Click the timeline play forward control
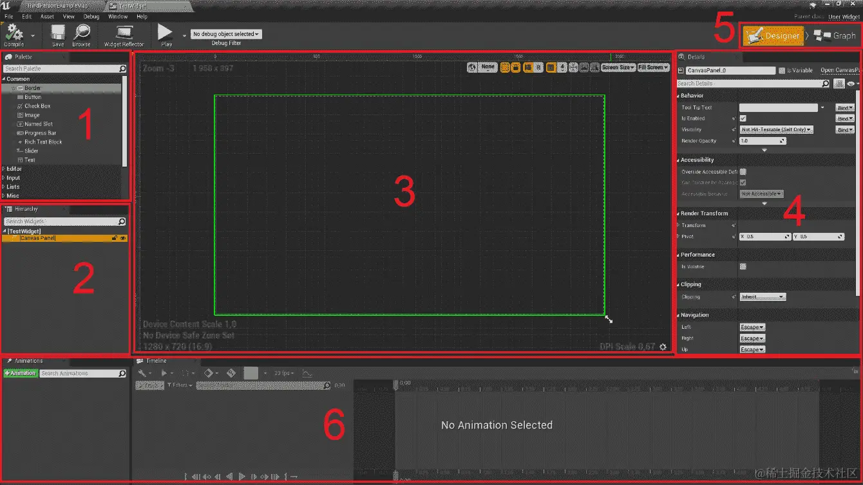The height and width of the screenshot is (485, 863). click(242, 477)
